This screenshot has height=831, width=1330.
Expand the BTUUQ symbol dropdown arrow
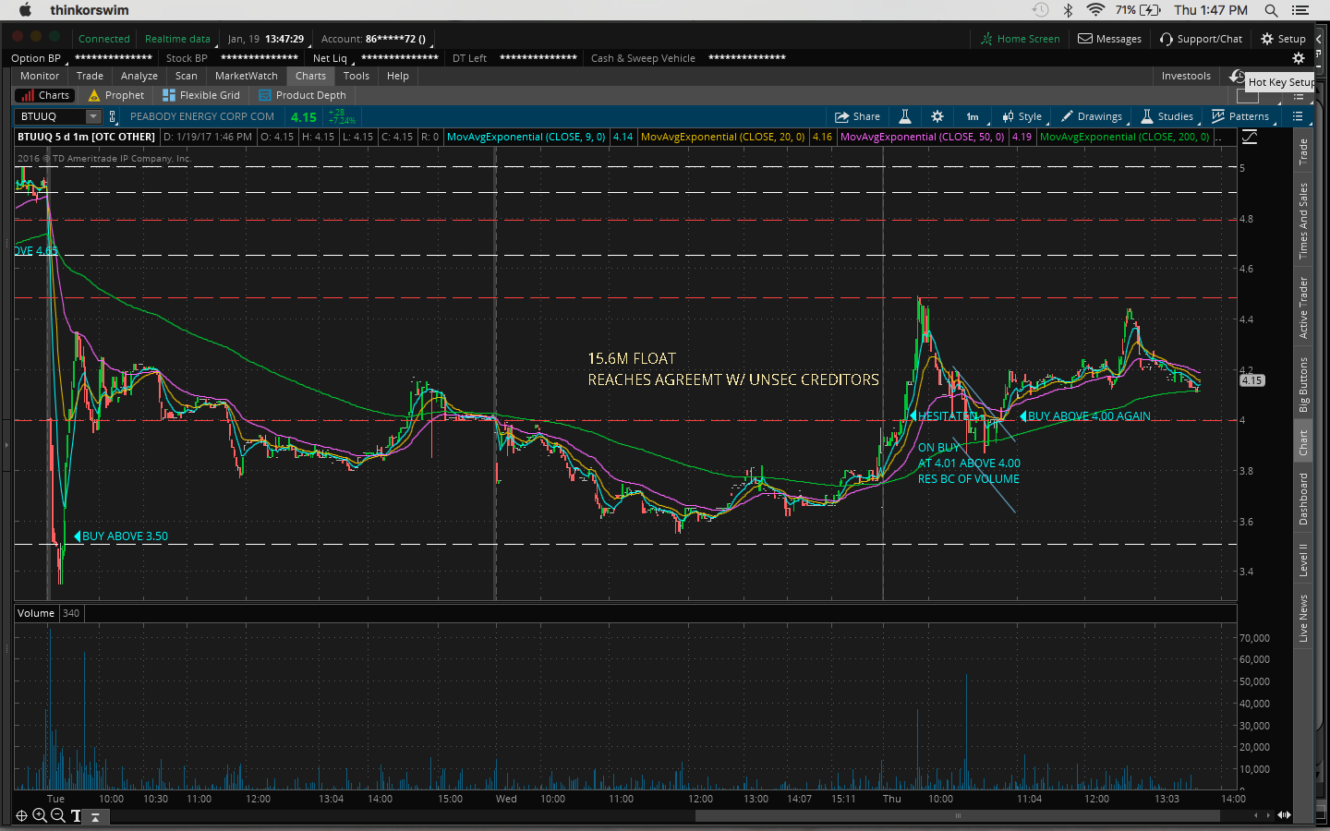tap(93, 116)
